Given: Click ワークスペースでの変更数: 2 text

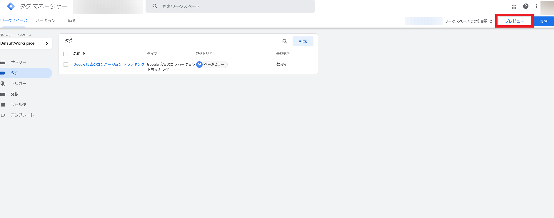Looking at the screenshot, I should (468, 21).
